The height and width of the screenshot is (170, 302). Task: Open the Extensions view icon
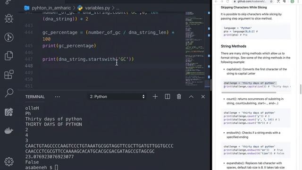9,75
